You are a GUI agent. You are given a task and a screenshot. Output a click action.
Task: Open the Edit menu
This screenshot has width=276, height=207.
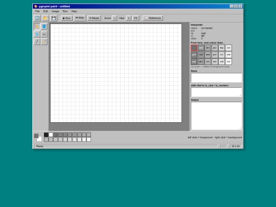pos(45,11)
